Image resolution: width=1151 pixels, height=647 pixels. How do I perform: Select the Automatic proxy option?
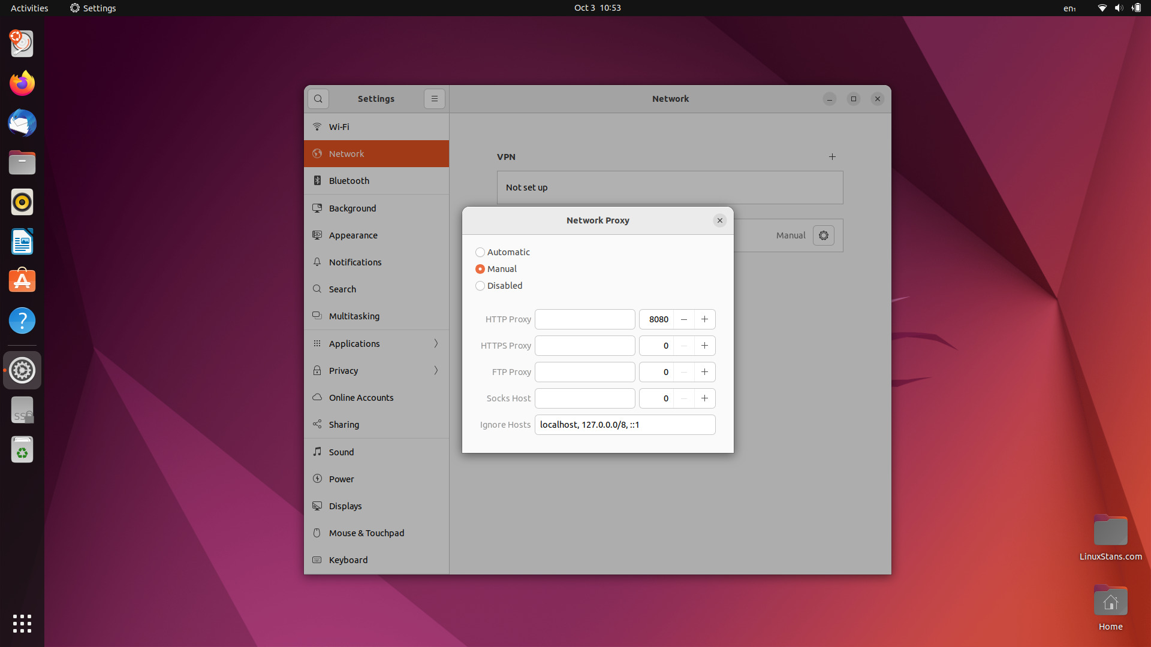pyautogui.click(x=480, y=252)
